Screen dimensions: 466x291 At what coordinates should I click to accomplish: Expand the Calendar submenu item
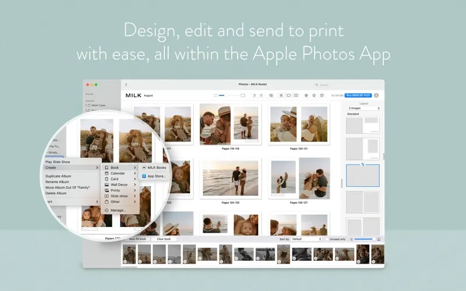[x=121, y=173]
